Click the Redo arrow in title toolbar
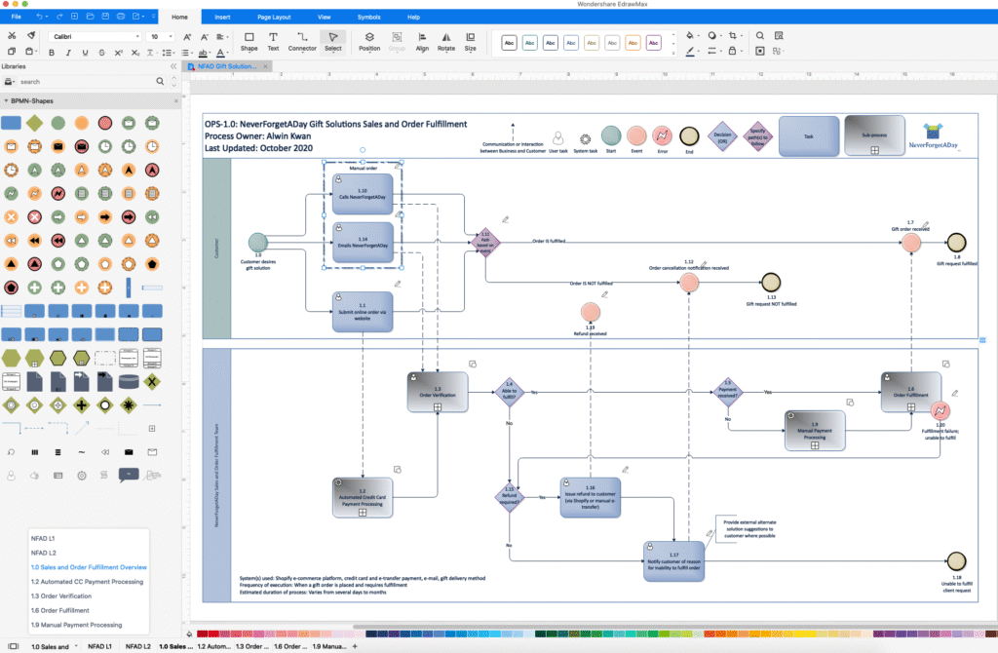Viewport: 998px width, 653px height. tap(59, 17)
